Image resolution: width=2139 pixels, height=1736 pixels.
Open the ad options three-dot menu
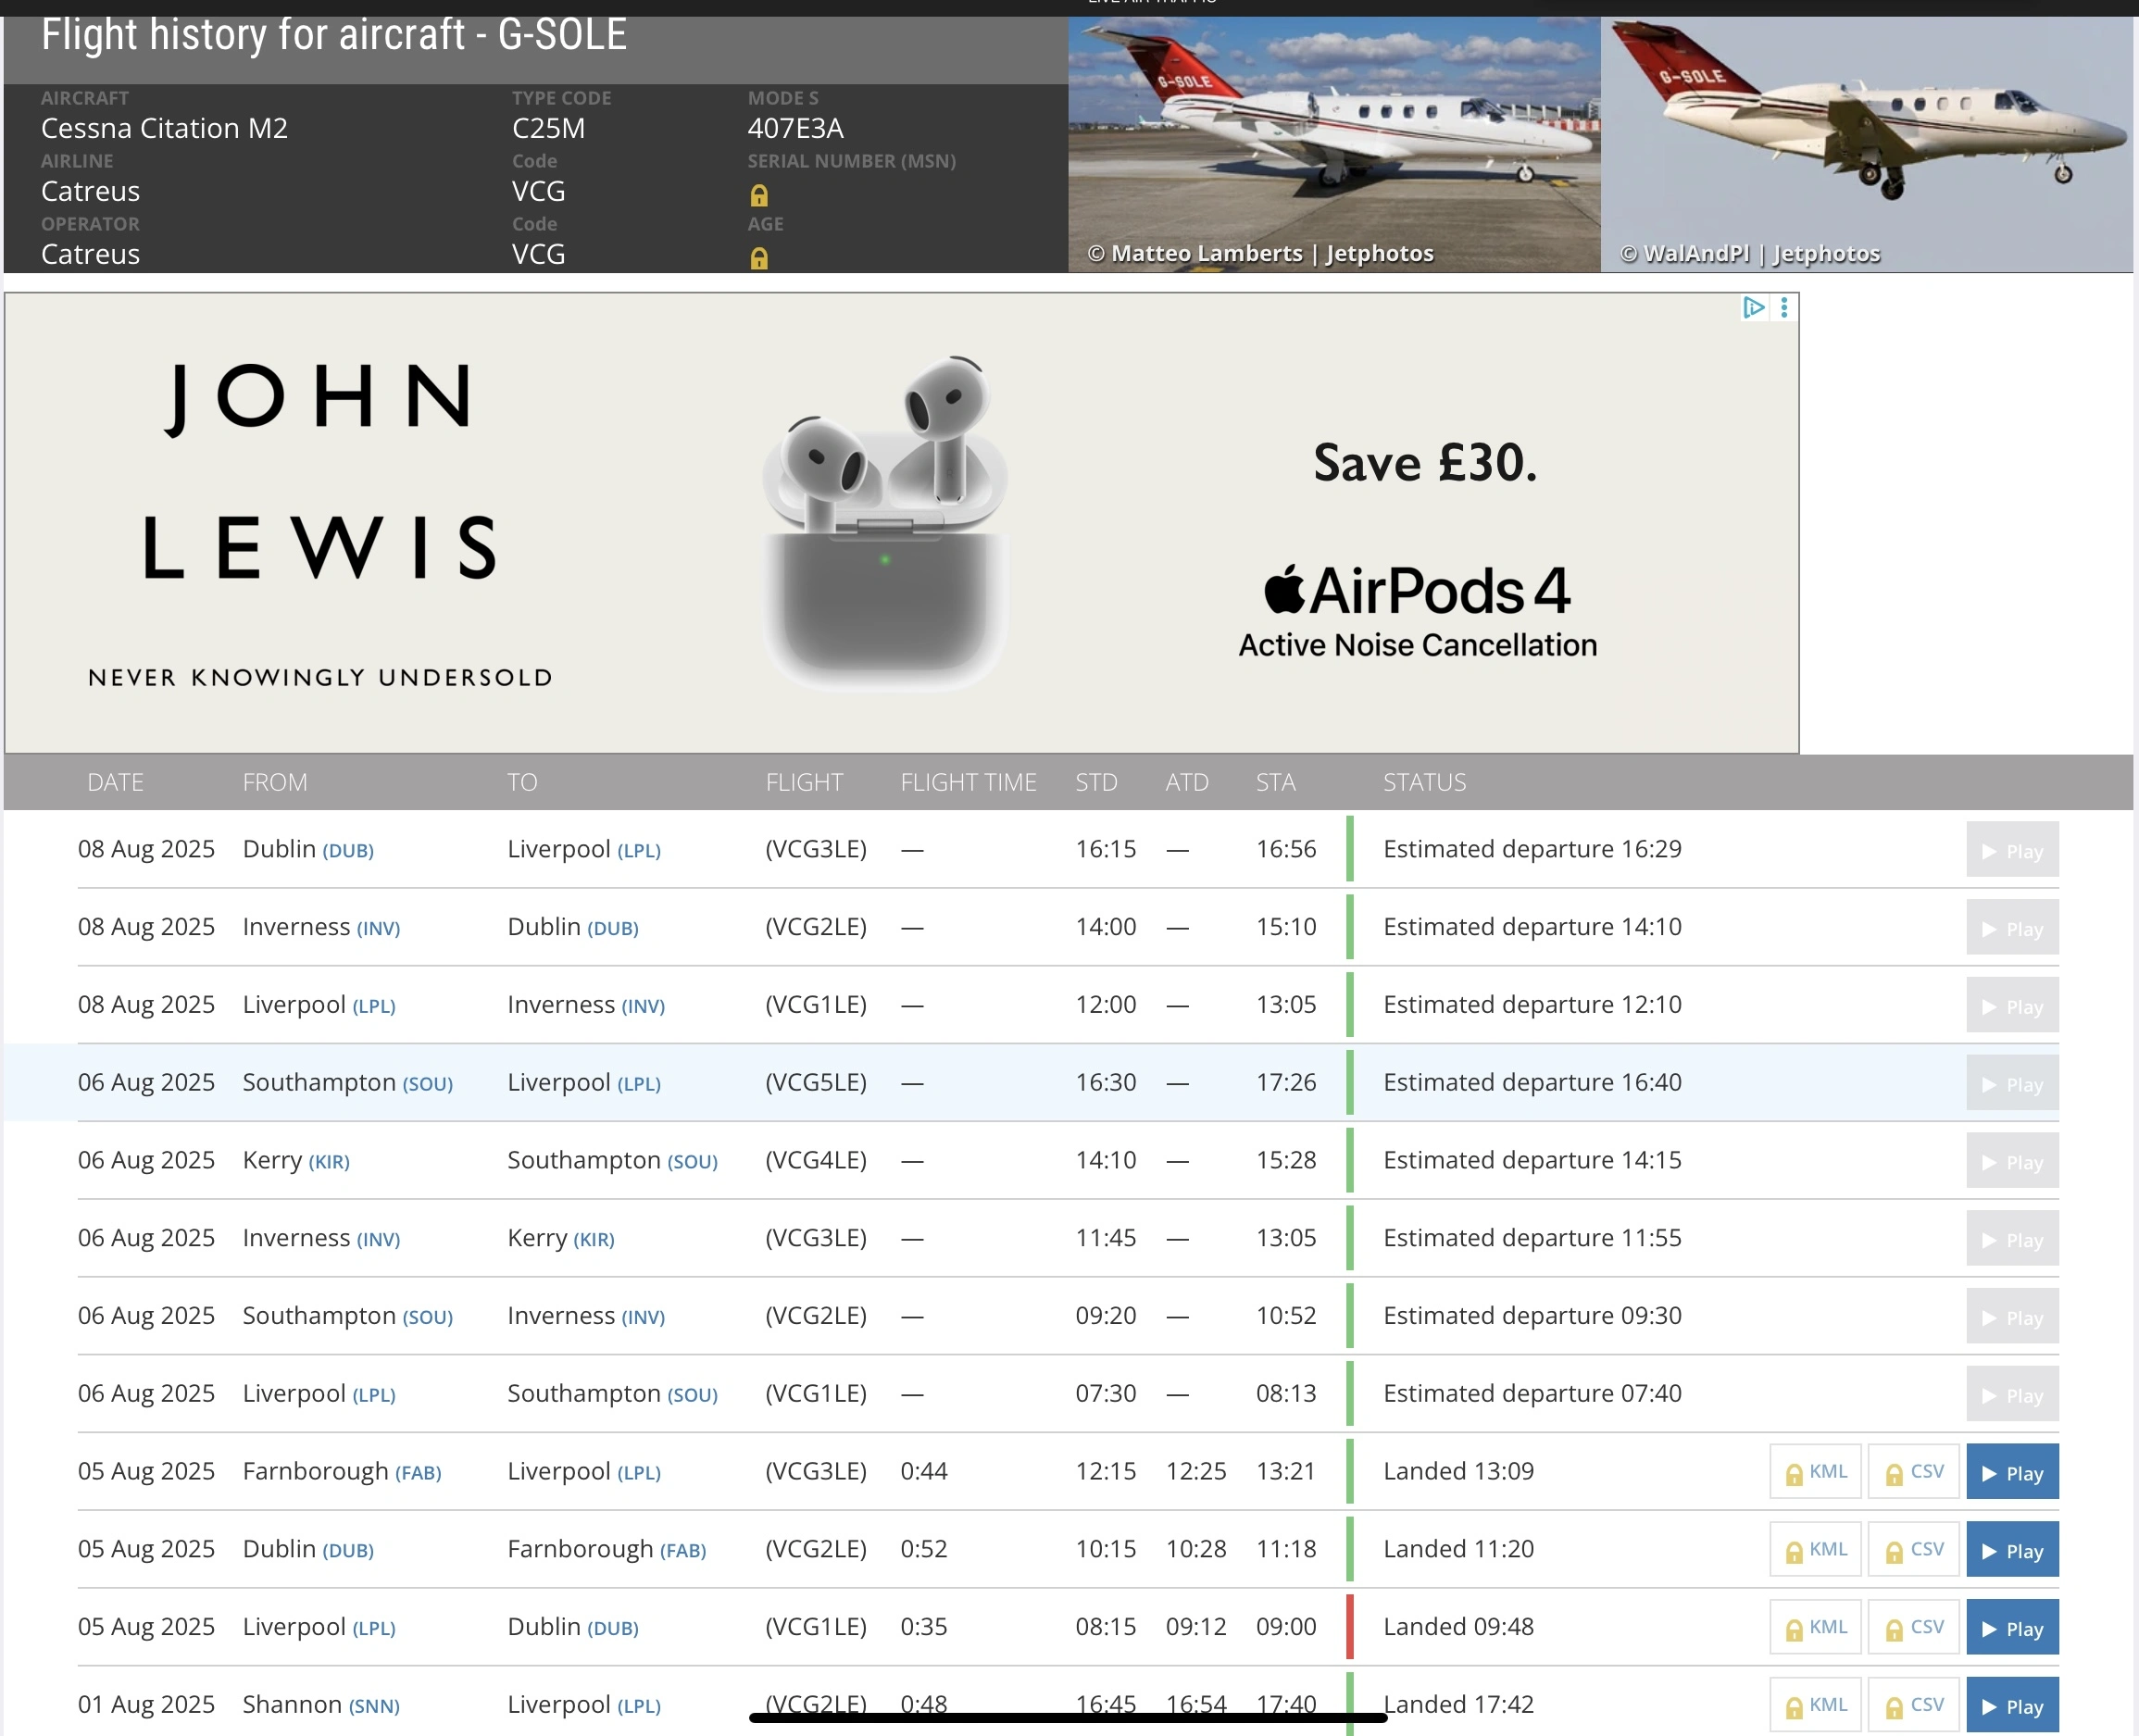click(x=1784, y=307)
